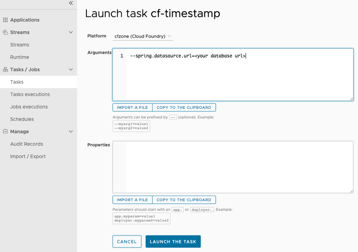Screen dimensions: 358x252
Task: Collapse the Manage section chevron
Action: pyautogui.click(x=71, y=131)
